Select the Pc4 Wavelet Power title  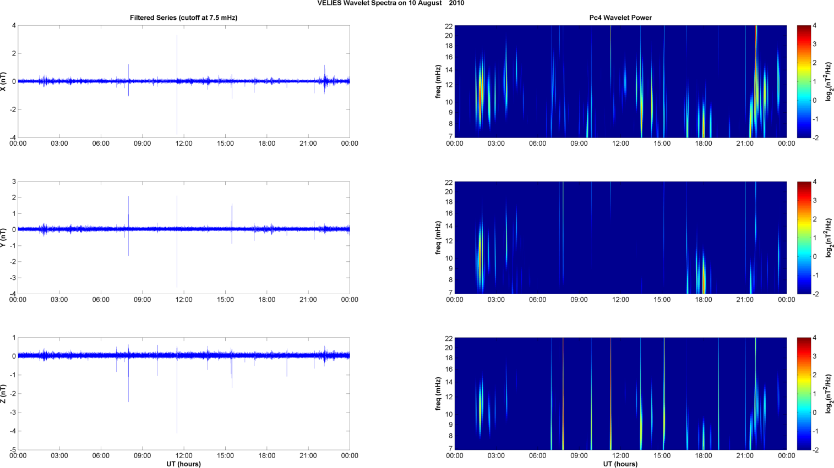point(620,18)
